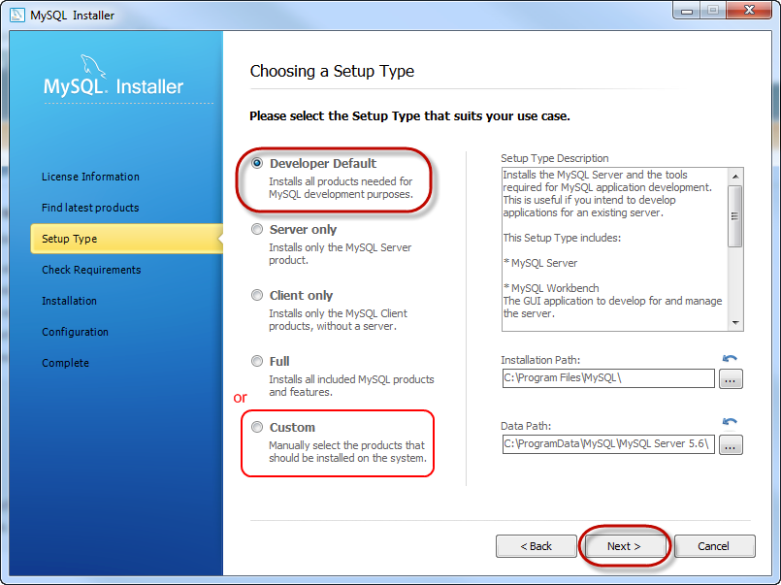Click the MySQL dolphin logo

click(x=94, y=68)
